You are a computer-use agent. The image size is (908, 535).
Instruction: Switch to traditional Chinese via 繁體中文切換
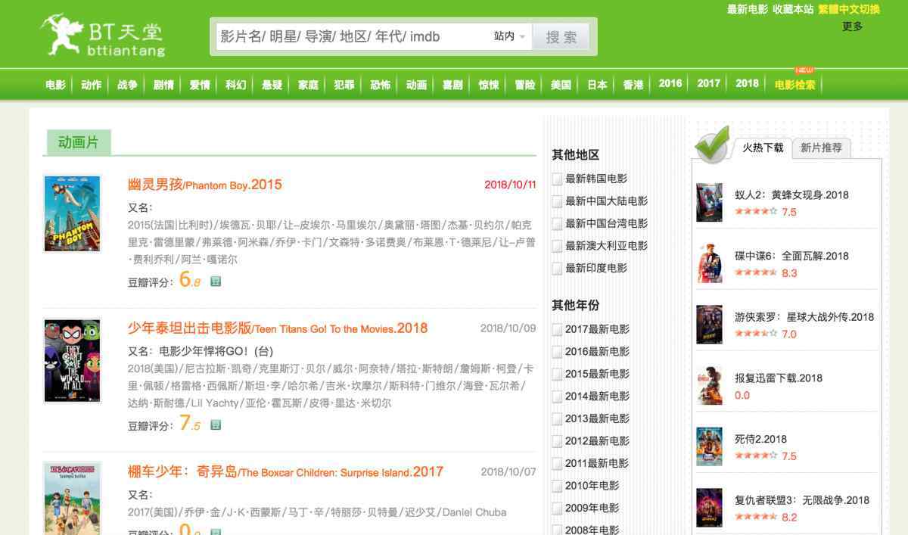pos(849,9)
